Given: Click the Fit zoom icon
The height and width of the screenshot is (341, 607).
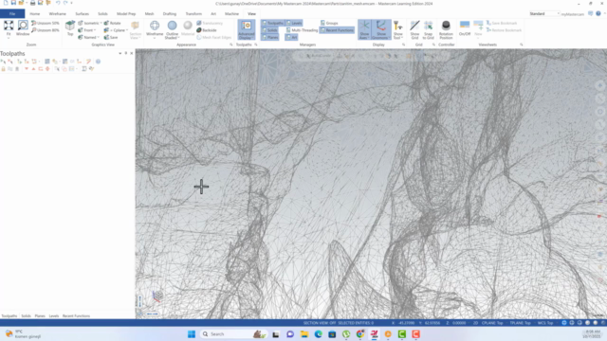Looking at the screenshot, I should tap(9, 26).
